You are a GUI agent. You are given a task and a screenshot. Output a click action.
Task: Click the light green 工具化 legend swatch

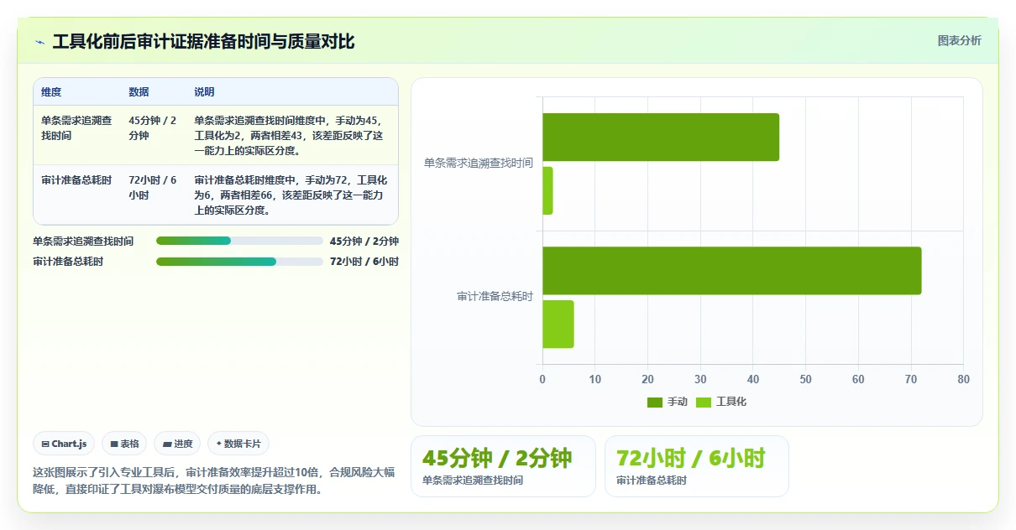(704, 402)
